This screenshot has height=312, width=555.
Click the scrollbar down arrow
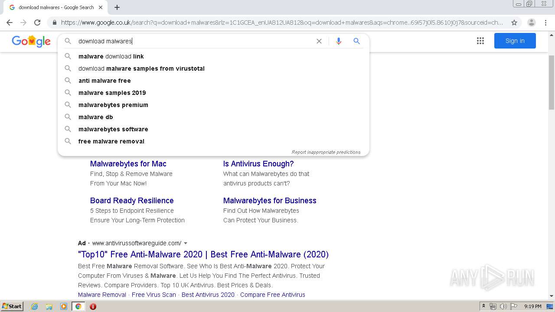tap(552, 296)
